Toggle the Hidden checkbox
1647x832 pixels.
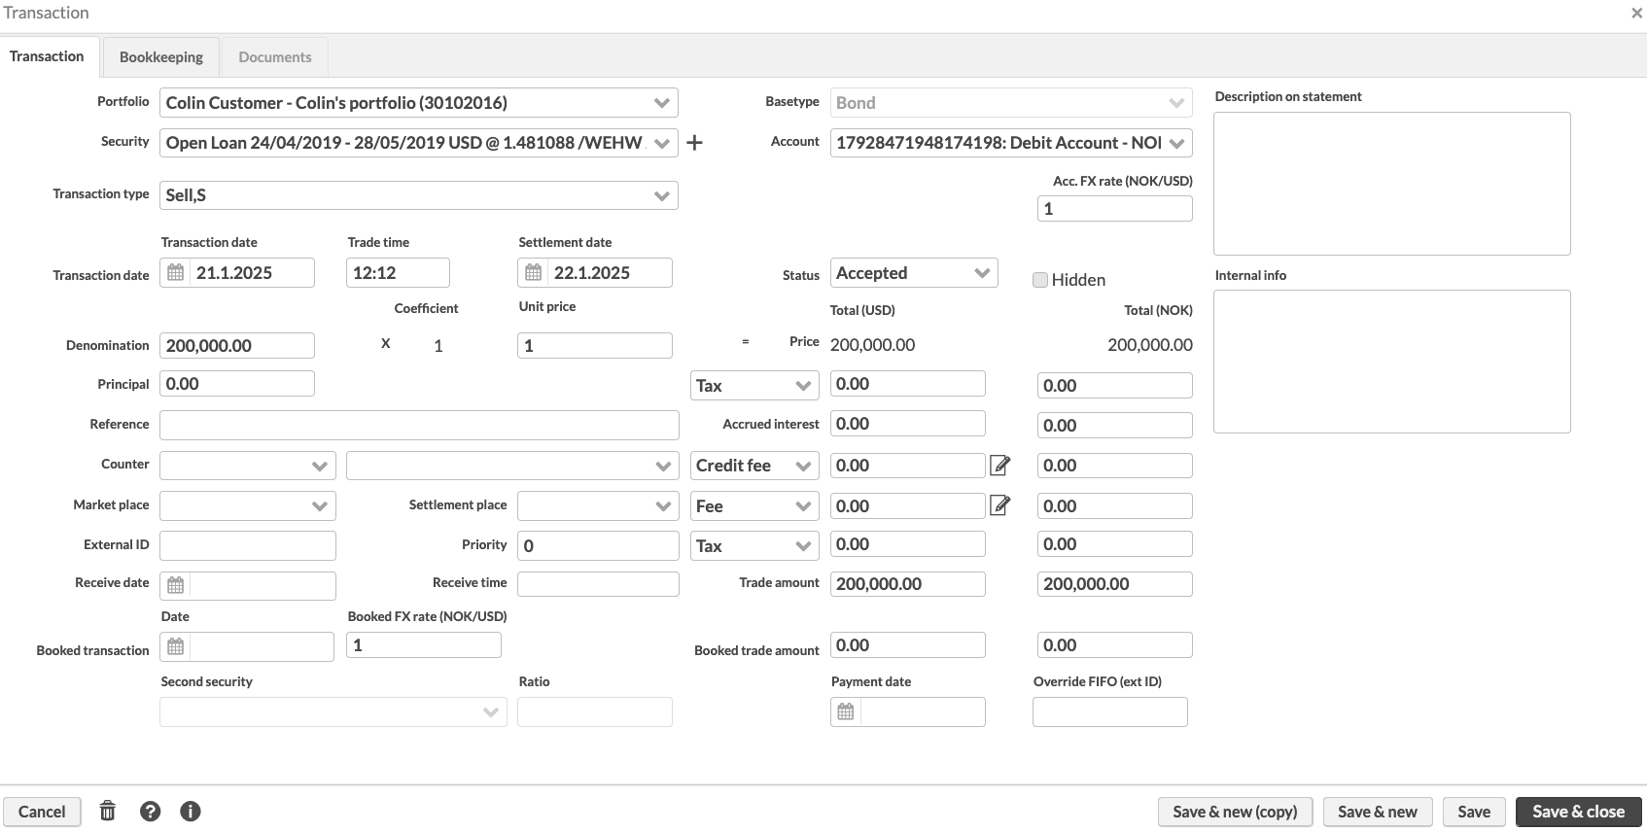[x=1040, y=280]
